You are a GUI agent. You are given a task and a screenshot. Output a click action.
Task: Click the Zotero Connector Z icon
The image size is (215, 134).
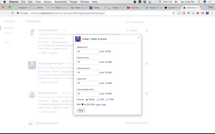click(x=32, y=94)
